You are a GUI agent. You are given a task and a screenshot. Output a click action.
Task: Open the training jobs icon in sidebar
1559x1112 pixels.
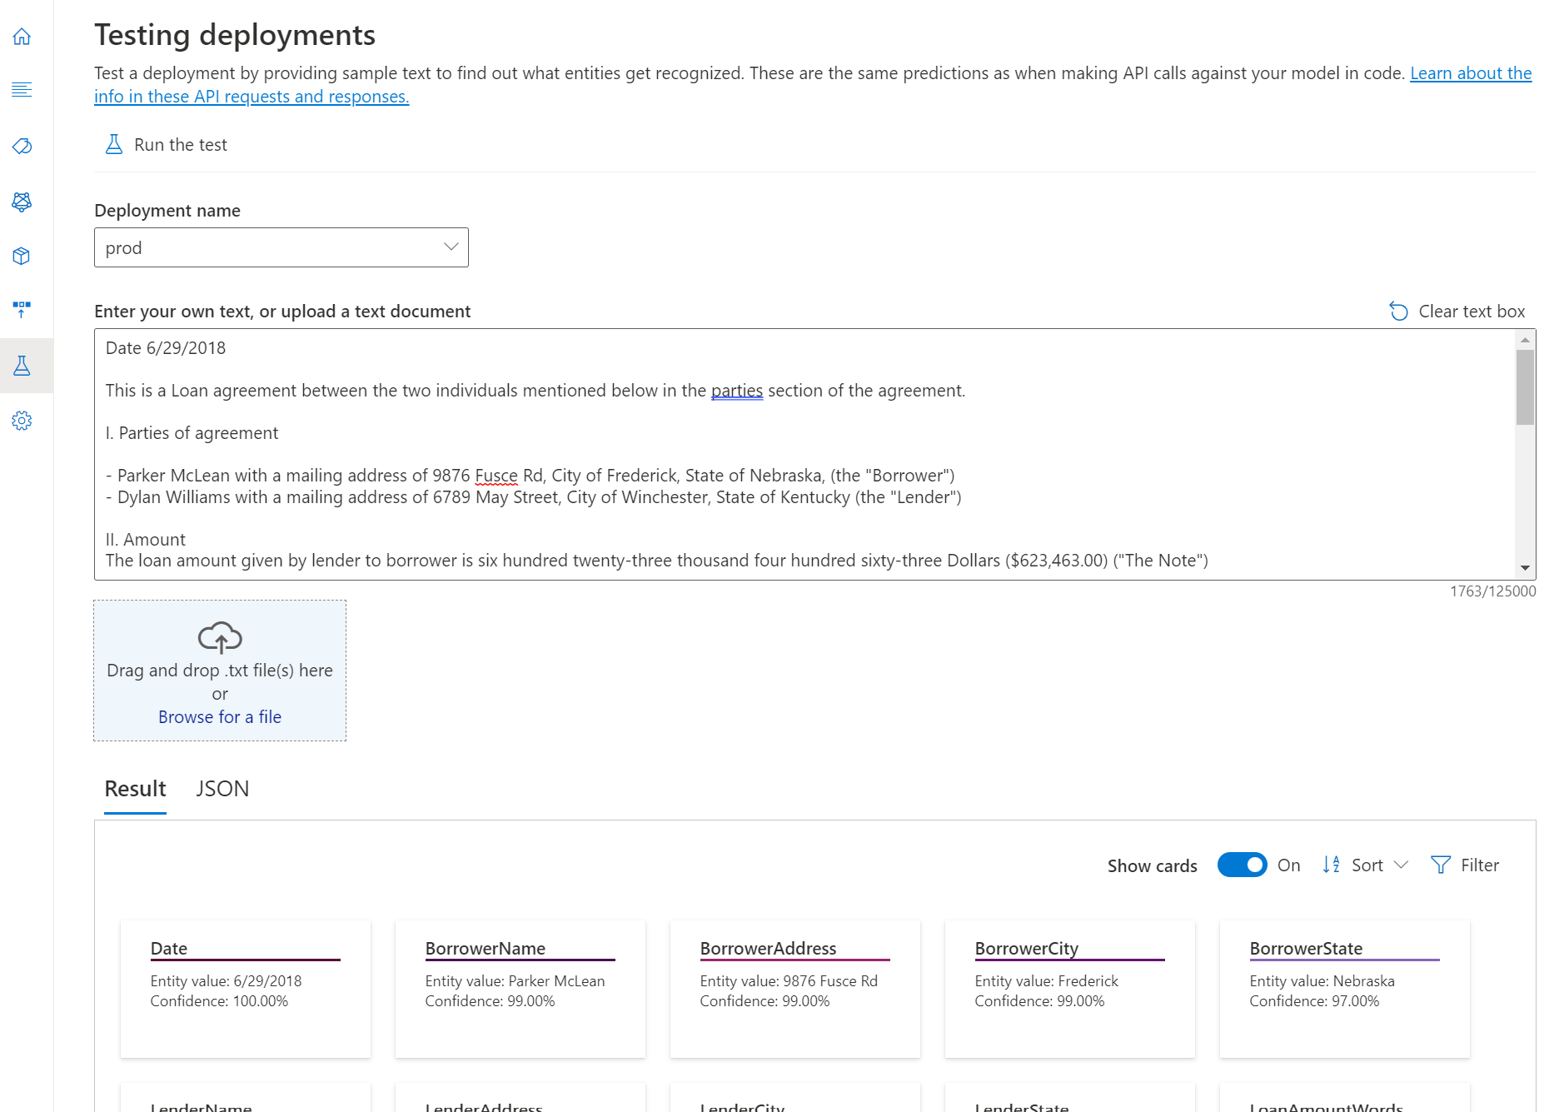coord(22,202)
